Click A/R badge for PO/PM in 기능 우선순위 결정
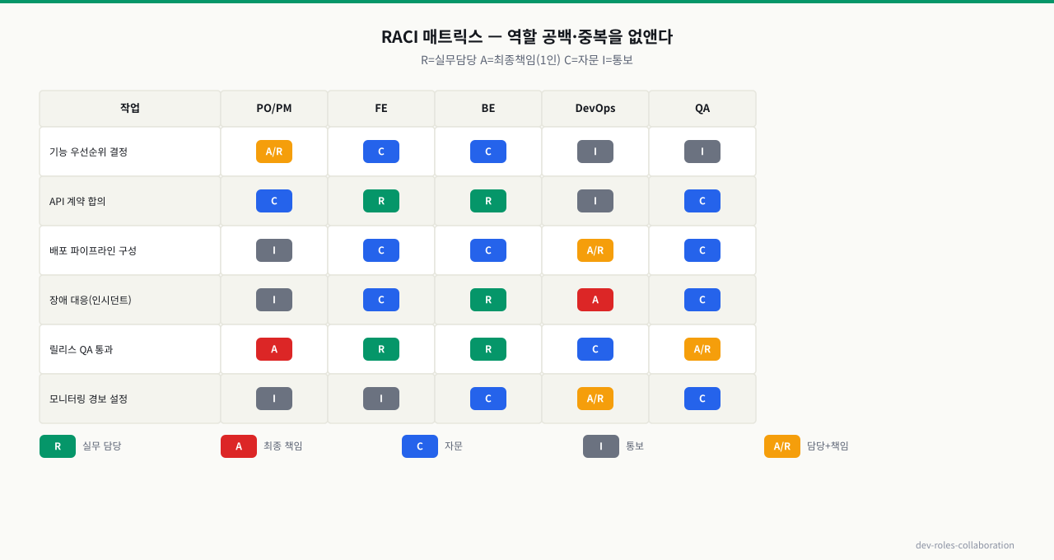The height and width of the screenshot is (560, 1054). click(274, 152)
